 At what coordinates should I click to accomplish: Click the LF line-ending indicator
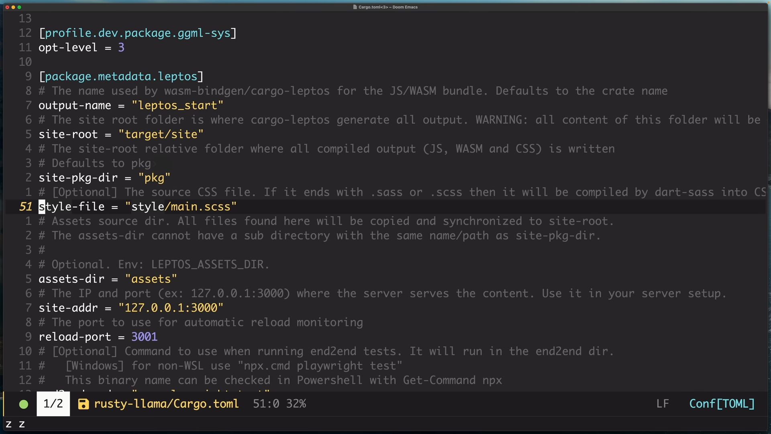point(663,404)
